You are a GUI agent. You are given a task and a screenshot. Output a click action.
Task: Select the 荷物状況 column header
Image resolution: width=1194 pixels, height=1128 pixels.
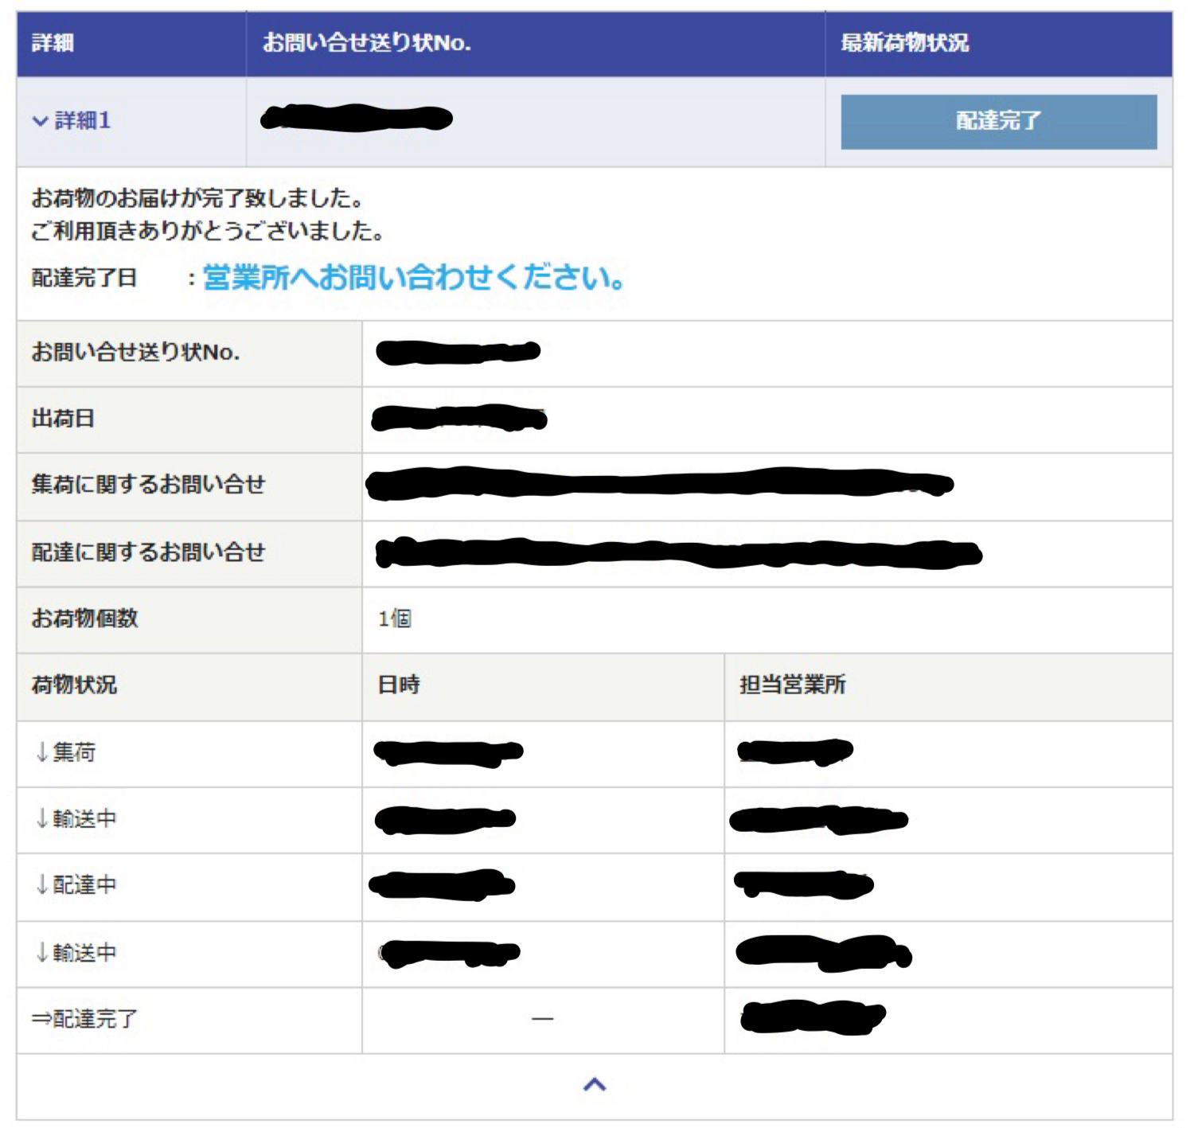tap(74, 685)
